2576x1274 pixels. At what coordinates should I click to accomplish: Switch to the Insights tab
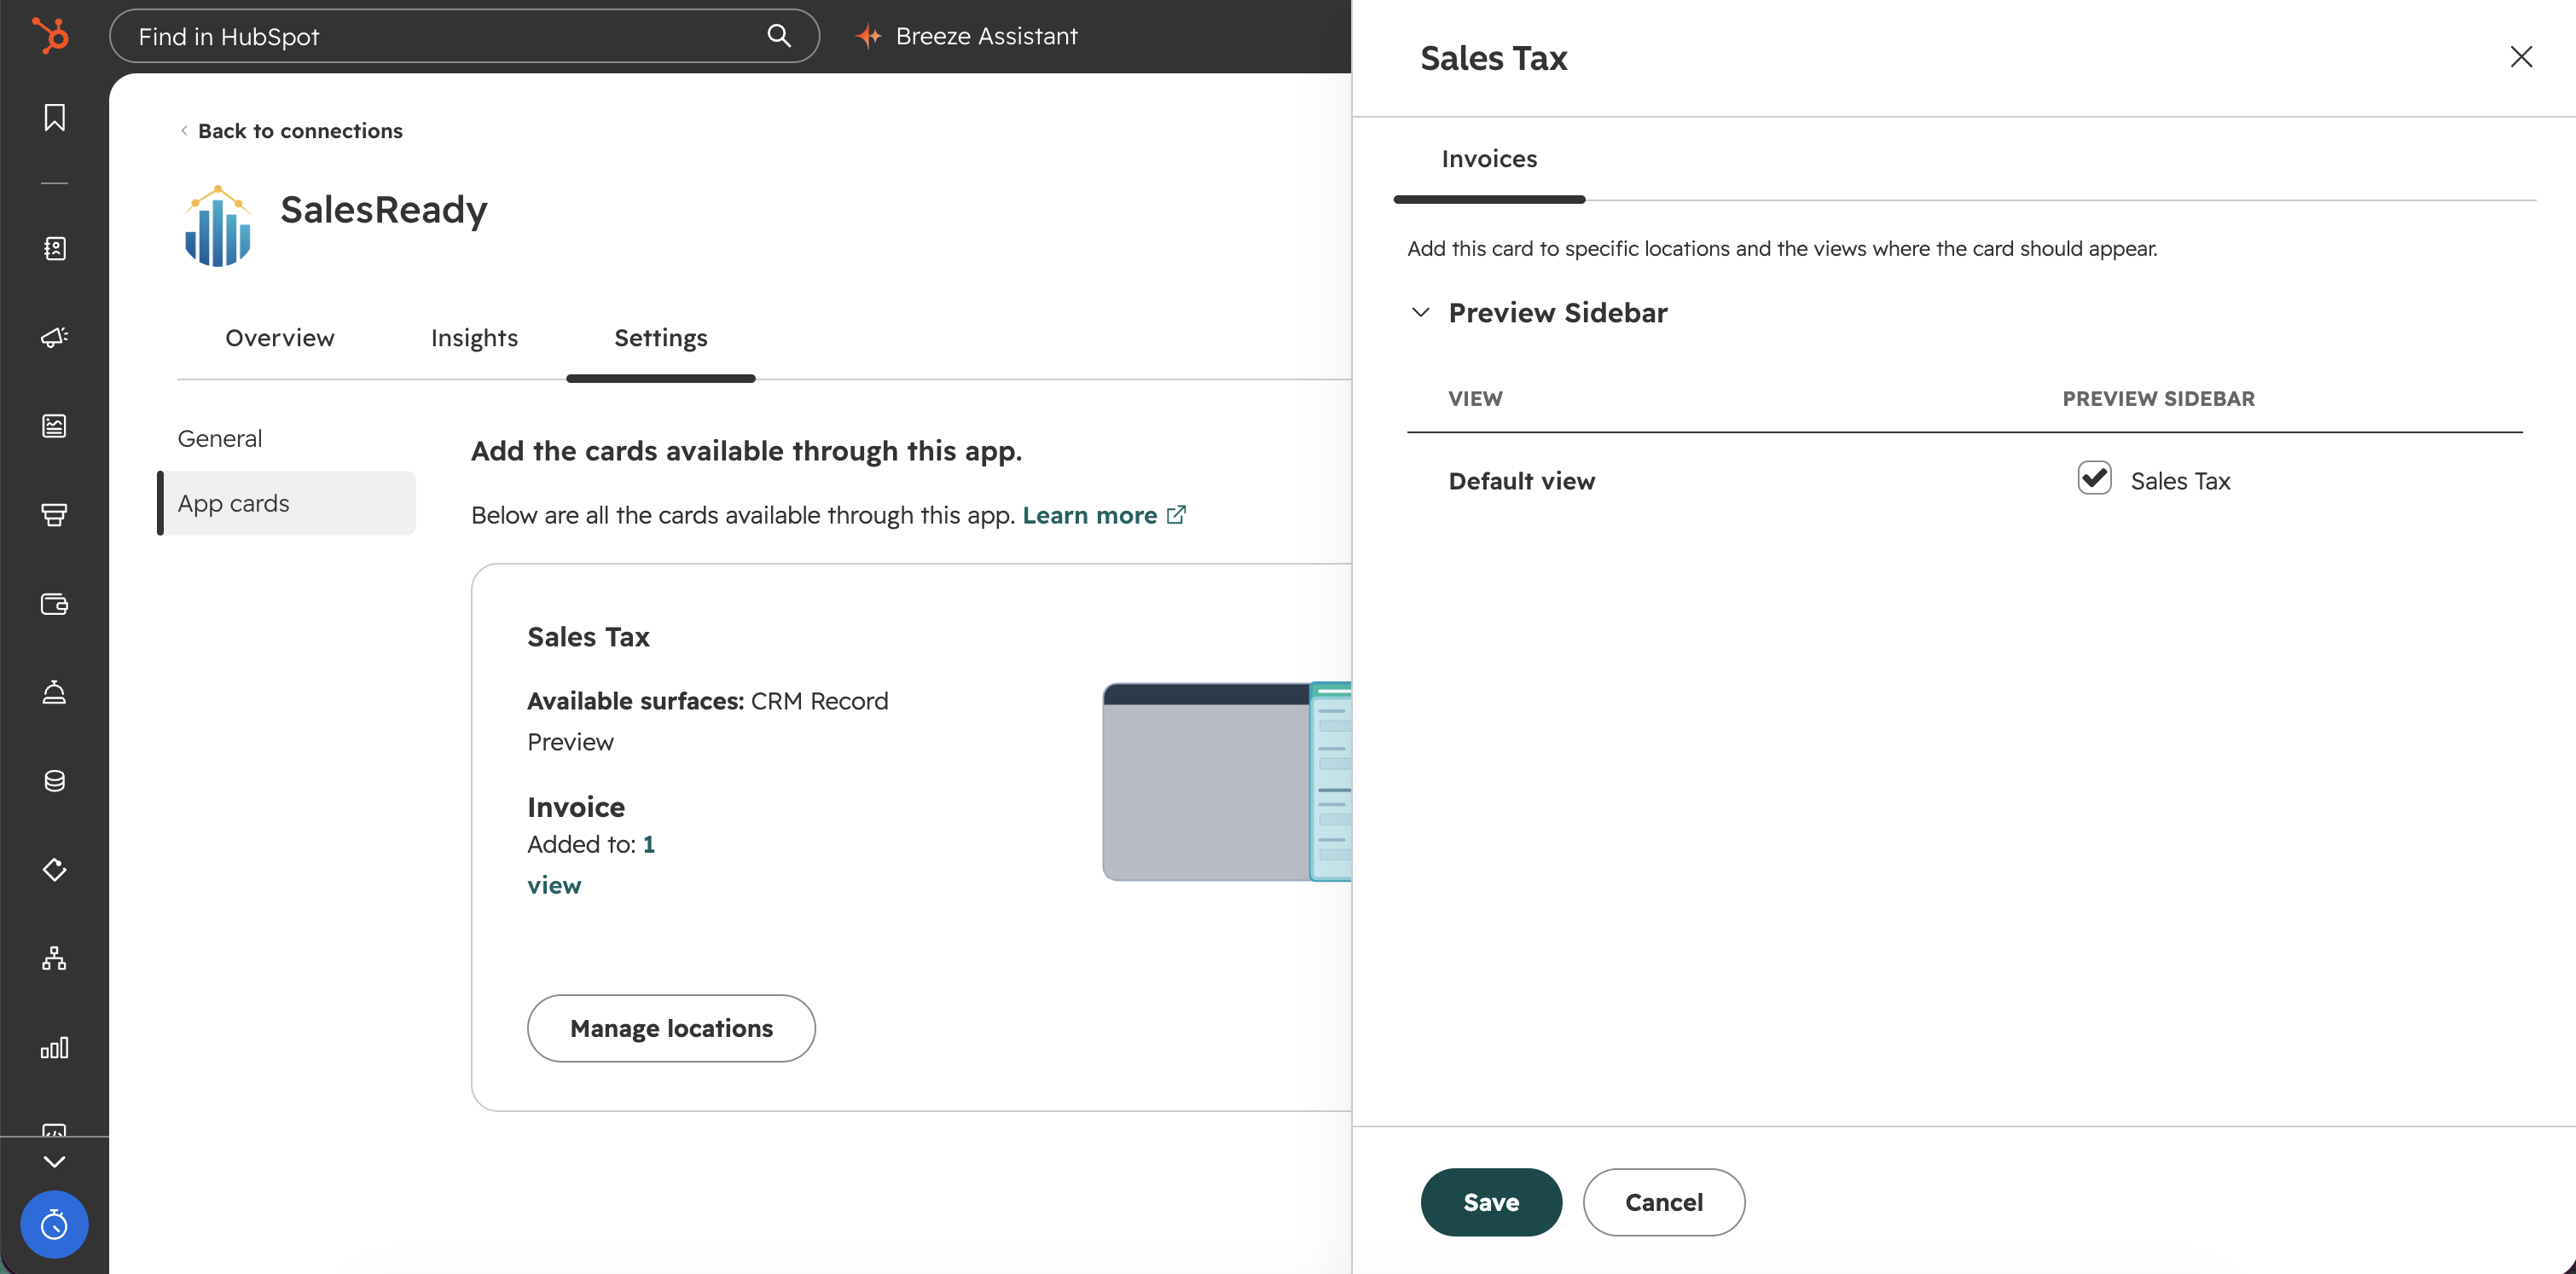coord(474,338)
